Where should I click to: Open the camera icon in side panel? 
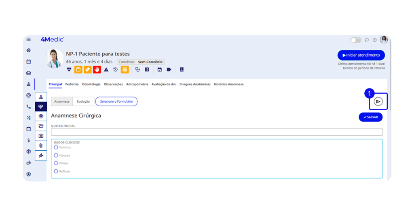[x=41, y=136]
